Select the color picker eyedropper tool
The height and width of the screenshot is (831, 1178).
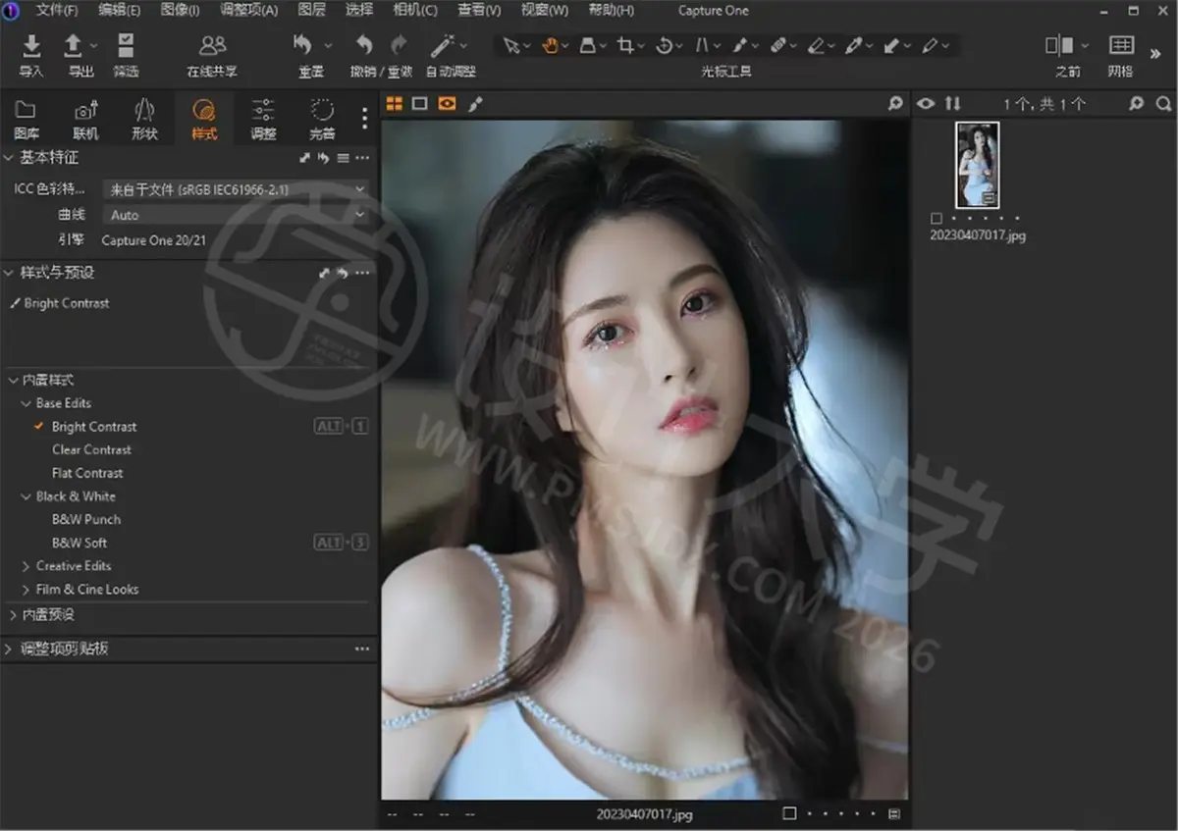click(x=854, y=45)
